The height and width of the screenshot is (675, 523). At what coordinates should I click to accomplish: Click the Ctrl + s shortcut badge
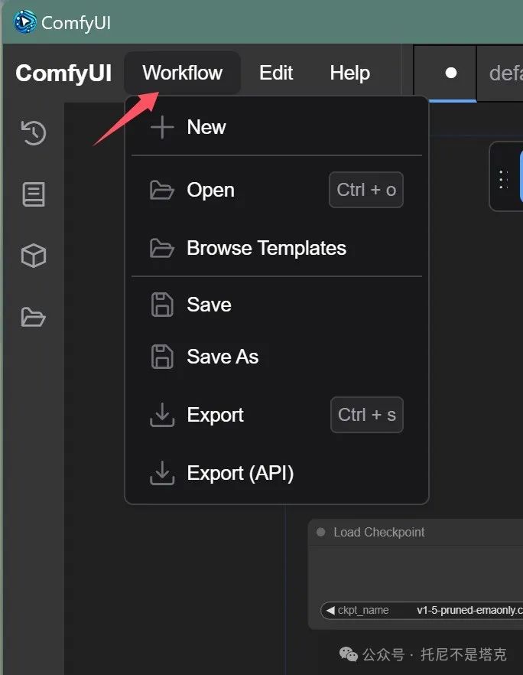pos(367,415)
